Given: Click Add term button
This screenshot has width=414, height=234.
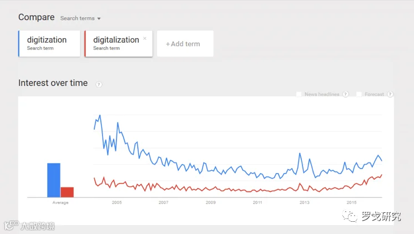Looking at the screenshot, I should click(185, 44).
